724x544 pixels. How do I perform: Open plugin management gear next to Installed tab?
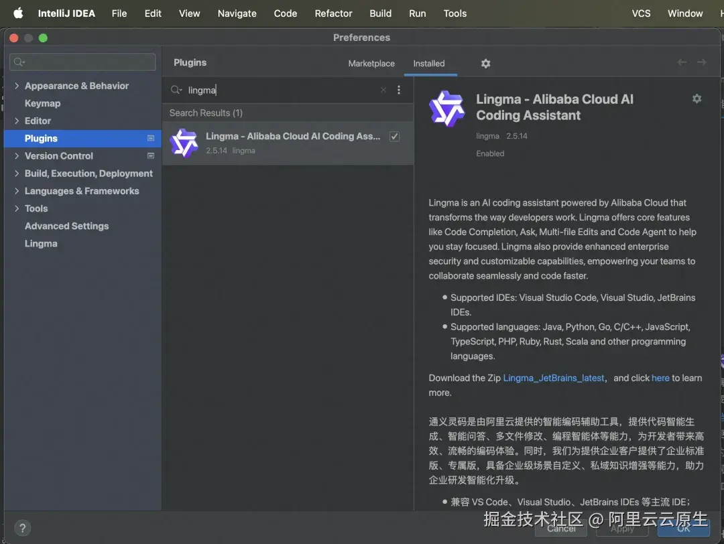coord(485,64)
